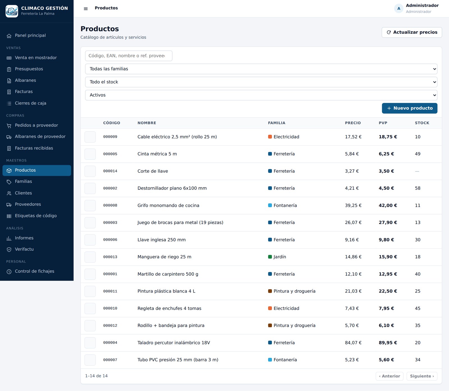The width and height of the screenshot is (449, 391).
Task: Open the Activos status dropdown
Action: 261,95
